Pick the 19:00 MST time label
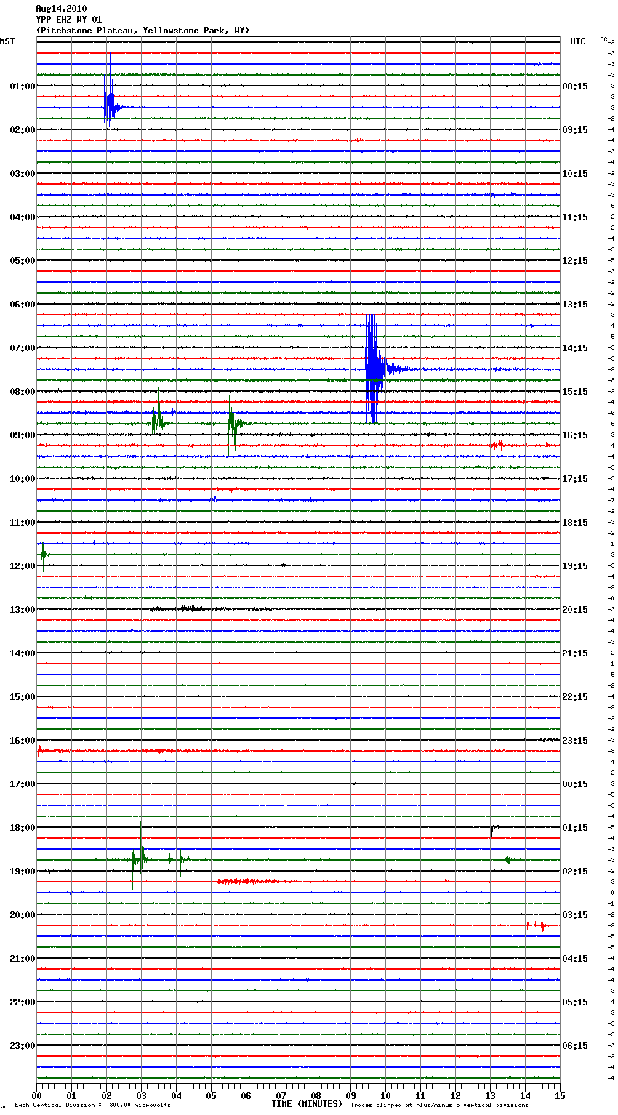Screen dimensions: 618x1115 [23, 872]
